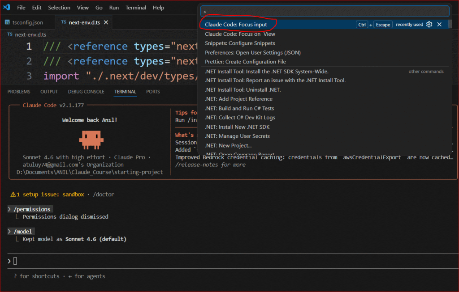This screenshot has width=459, height=292.
Task: Select .NET: Manage User Secrets
Action: [324, 136]
